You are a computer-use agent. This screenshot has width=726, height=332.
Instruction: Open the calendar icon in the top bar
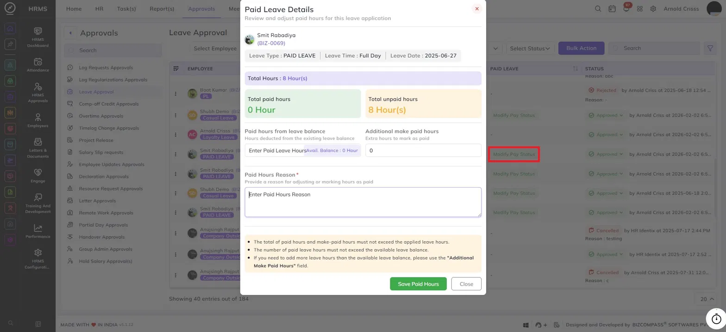[612, 9]
